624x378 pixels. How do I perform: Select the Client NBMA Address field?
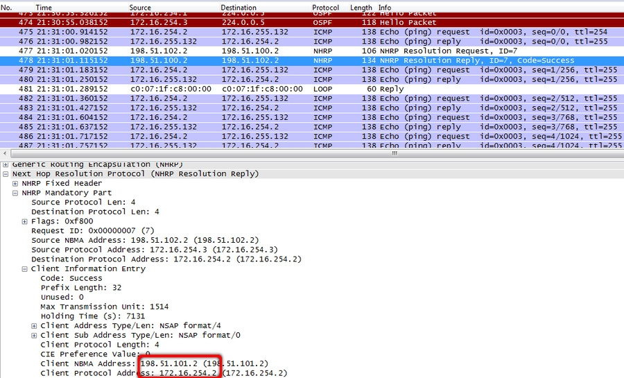click(x=154, y=363)
